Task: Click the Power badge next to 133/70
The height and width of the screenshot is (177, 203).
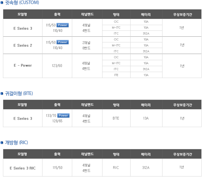Action: (63, 115)
